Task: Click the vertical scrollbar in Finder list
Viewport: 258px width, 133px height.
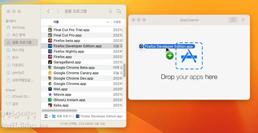Action: coord(125,70)
